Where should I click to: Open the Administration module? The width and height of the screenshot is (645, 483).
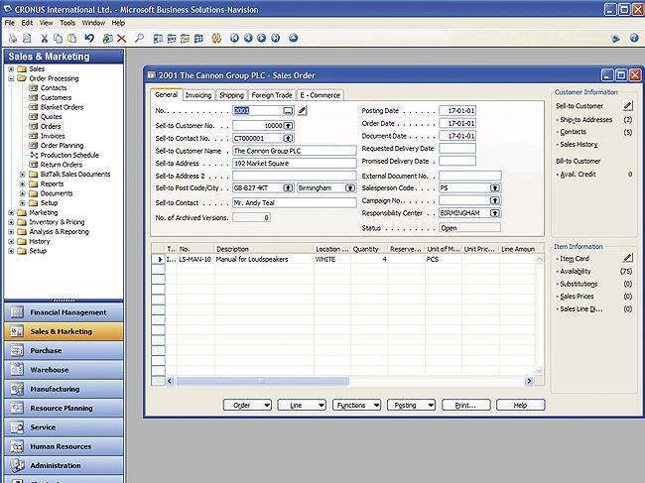pyautogui.click(x=64, y=465)
